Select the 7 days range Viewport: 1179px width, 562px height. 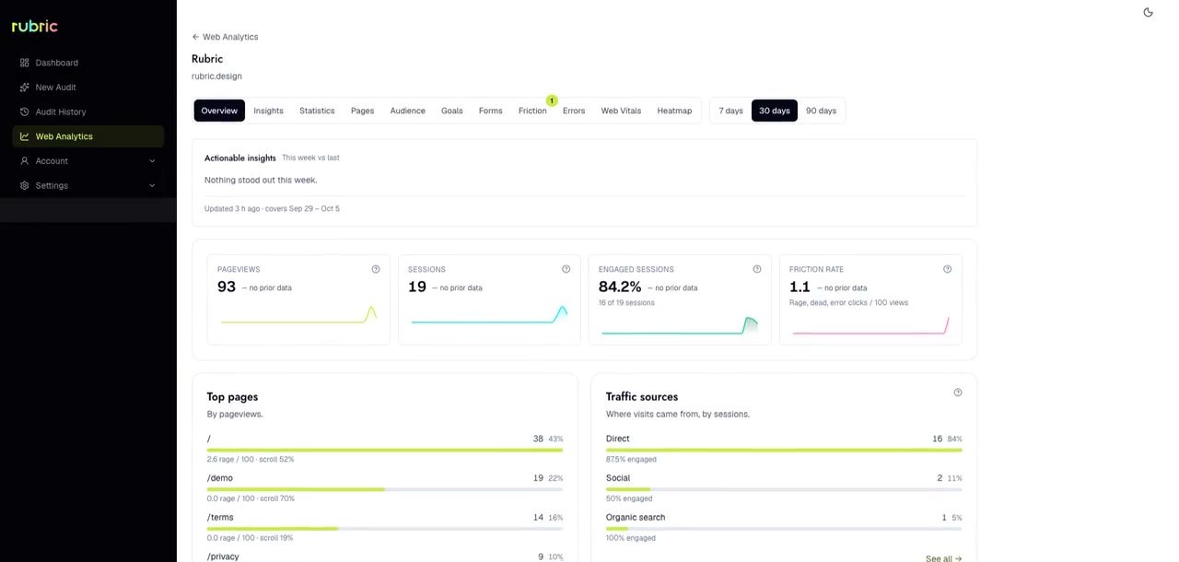(x=730, y=111)
